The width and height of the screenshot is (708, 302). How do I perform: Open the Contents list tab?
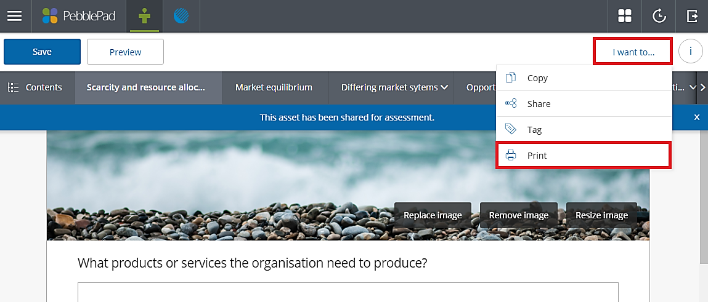(x=37, y=87)
